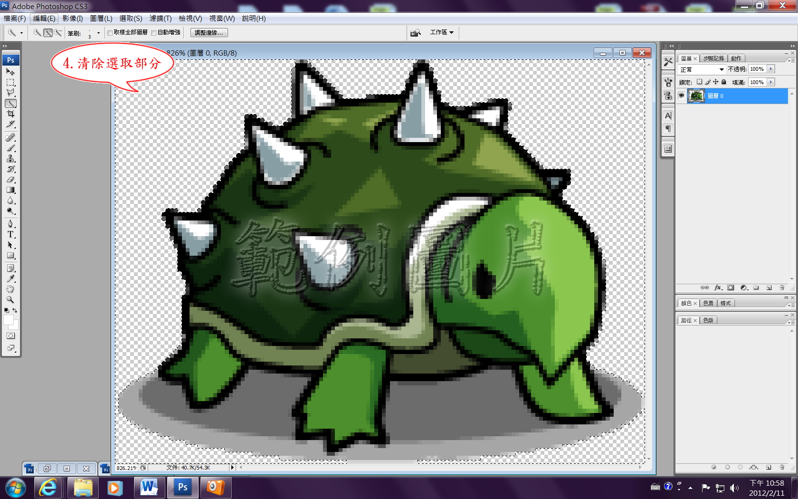Click the Go to Bridge icon
798x499 pixels.
(x=416, y=32)
